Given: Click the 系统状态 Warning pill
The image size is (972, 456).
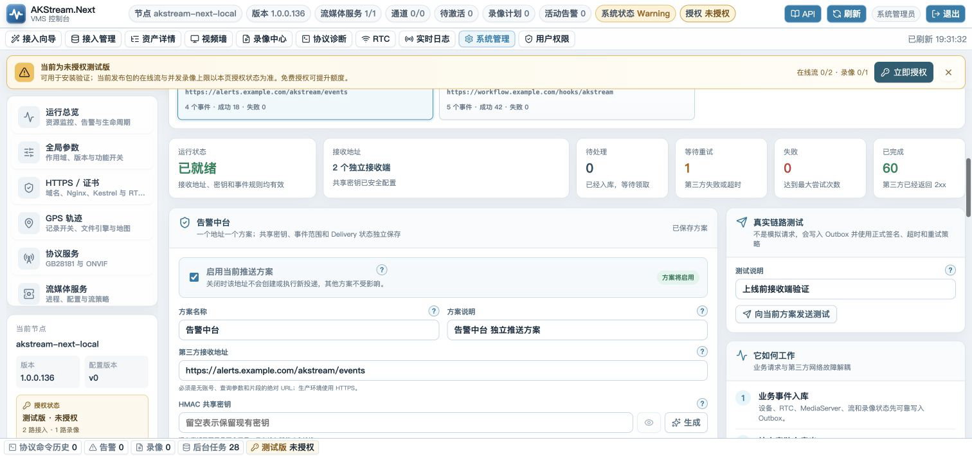Looking at the screenshot, I should pyautogui.click(x=635, y=14).
